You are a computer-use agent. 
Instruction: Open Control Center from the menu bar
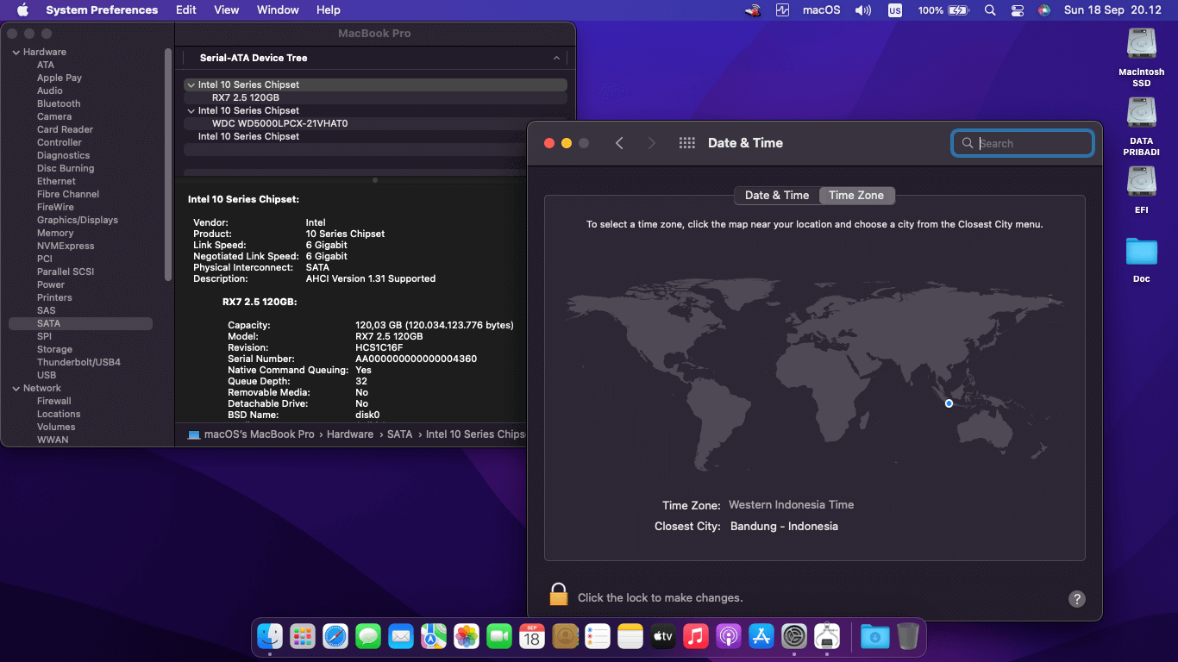1018,10
